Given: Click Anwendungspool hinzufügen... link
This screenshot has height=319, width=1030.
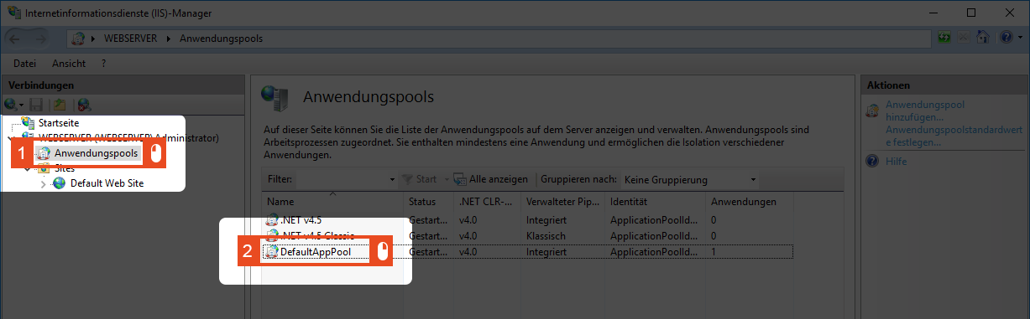Looking at the screenshot, I should pos(925,111).
